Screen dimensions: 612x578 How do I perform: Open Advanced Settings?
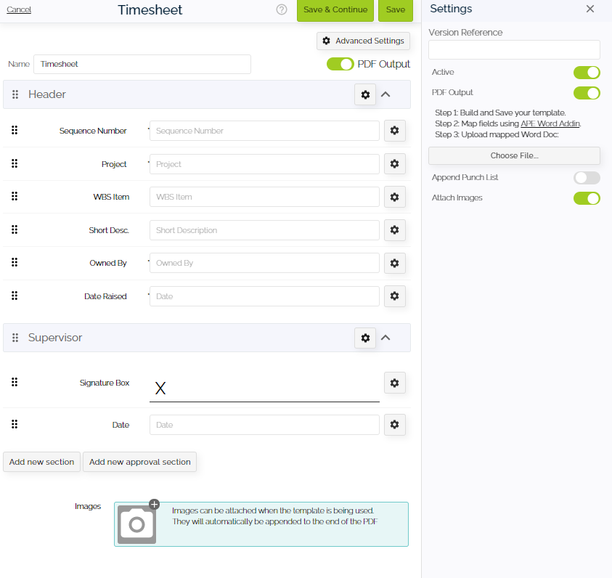click(x=364, y=41)
